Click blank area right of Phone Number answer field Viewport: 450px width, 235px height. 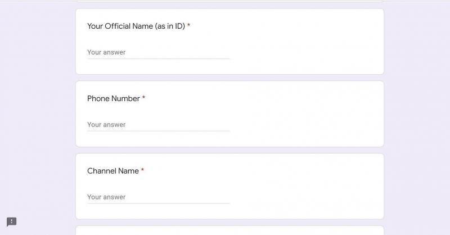[x=304, y=125]
